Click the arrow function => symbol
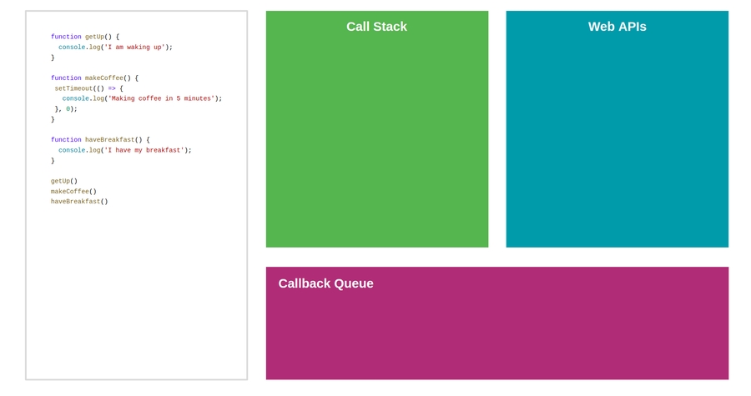Screen dimensions: 751x396 112,88
